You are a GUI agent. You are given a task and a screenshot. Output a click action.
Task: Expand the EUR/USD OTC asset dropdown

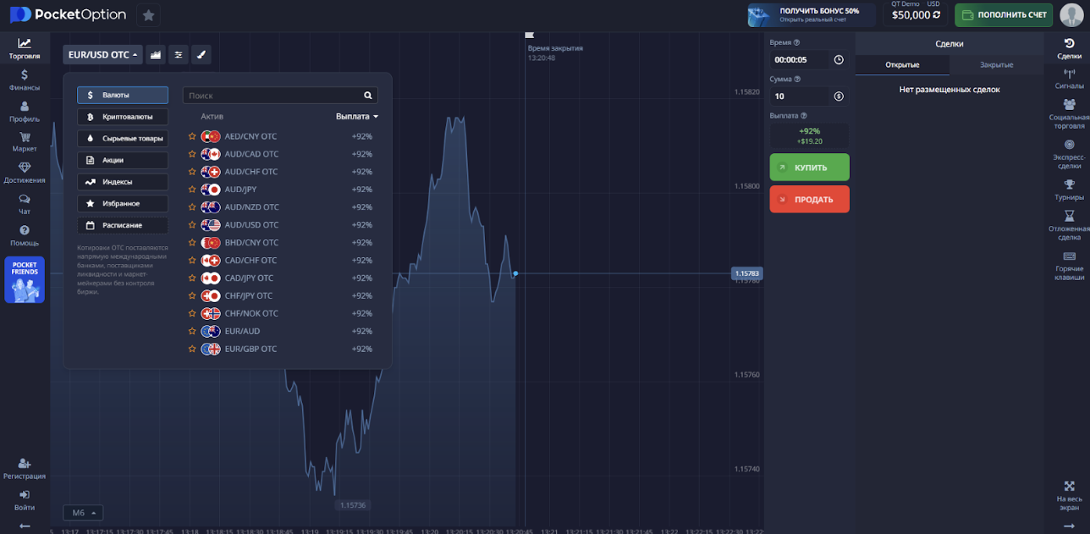(103, 55)
